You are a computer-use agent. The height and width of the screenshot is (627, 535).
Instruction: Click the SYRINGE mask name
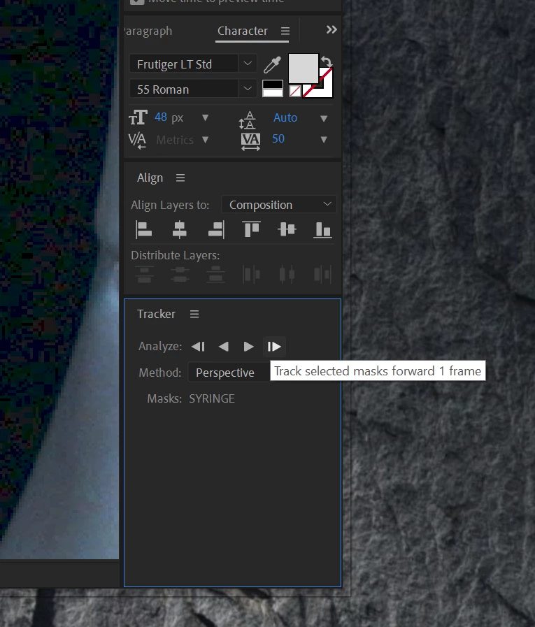(212, 398)
